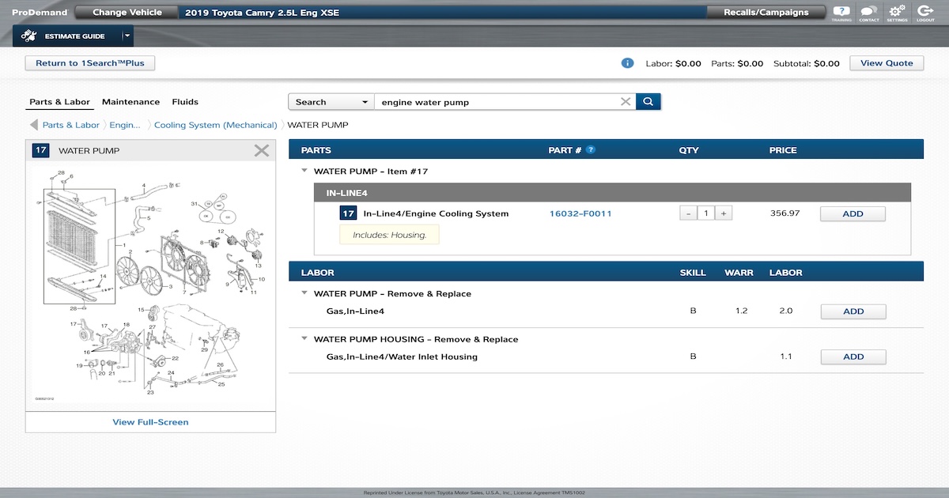This screenshot has width=949, height=498.
Task: Click the 356.97 price value
Action: [785, 214]
